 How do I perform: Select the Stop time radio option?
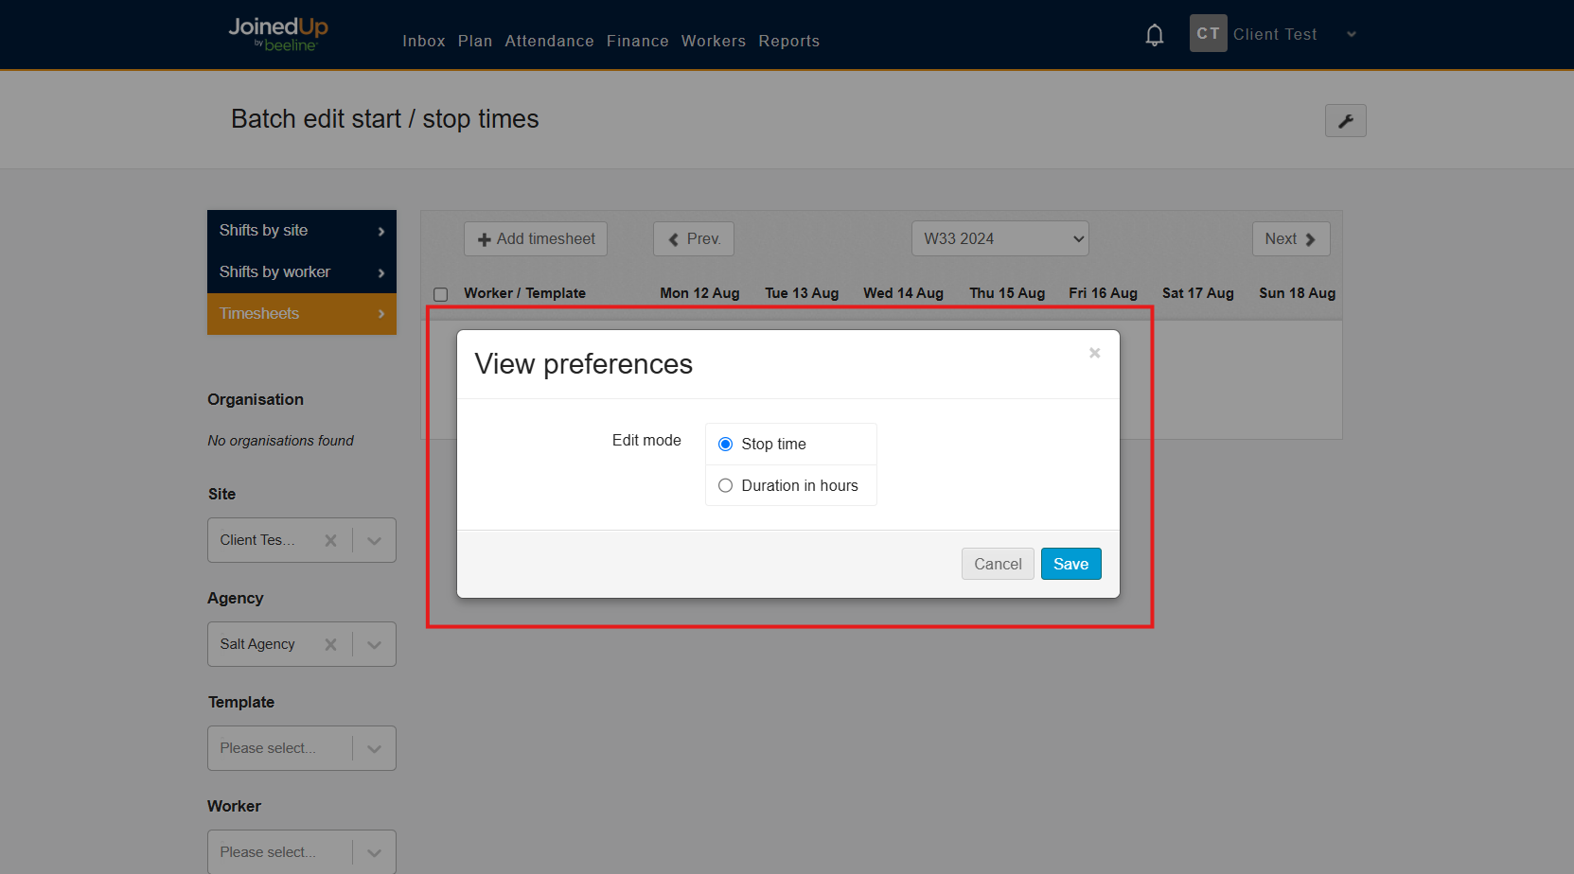pyautogui.click(x=725, y=444)
